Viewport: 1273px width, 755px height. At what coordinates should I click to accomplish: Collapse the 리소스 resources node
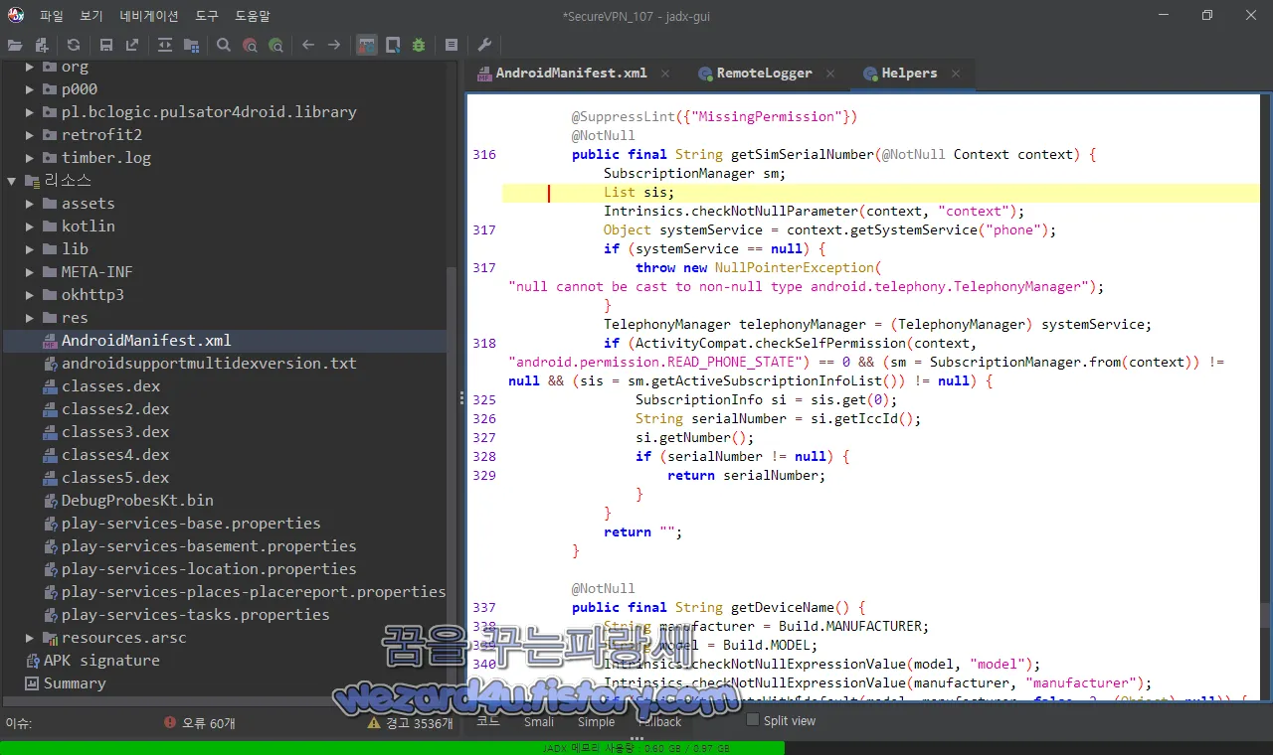(x=12, y=181)
